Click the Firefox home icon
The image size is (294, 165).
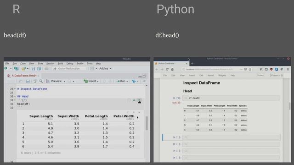tap(172, 69)
